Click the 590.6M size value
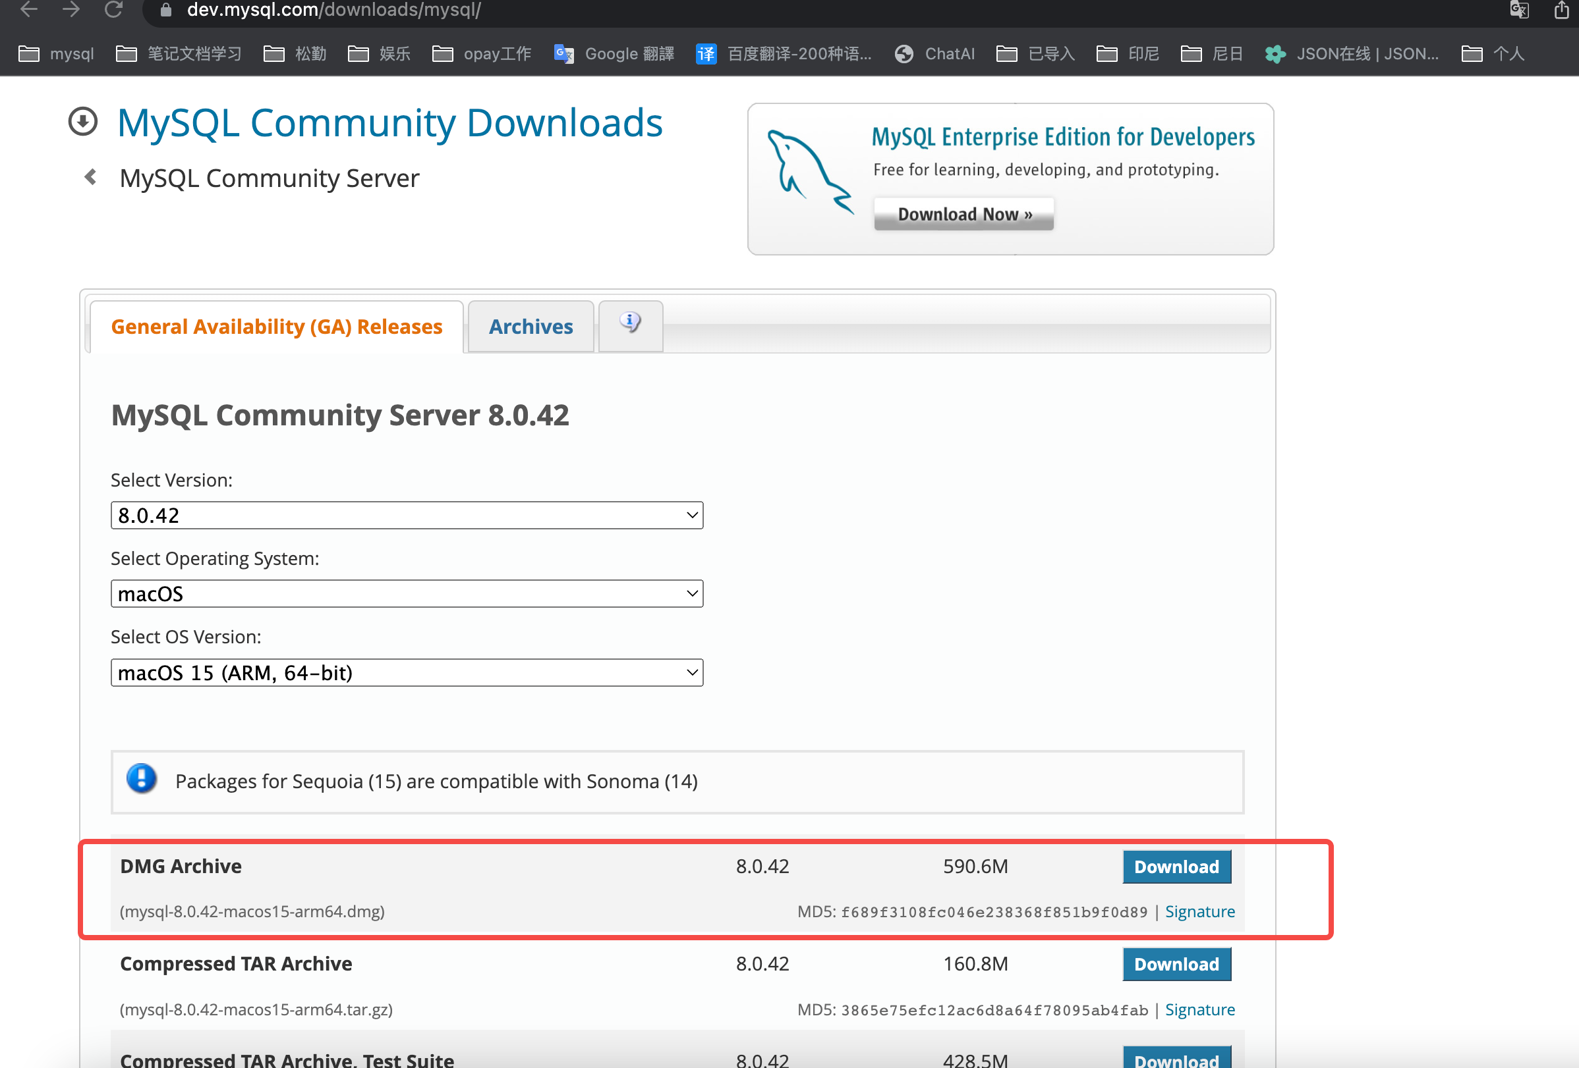 click(975, 867)
